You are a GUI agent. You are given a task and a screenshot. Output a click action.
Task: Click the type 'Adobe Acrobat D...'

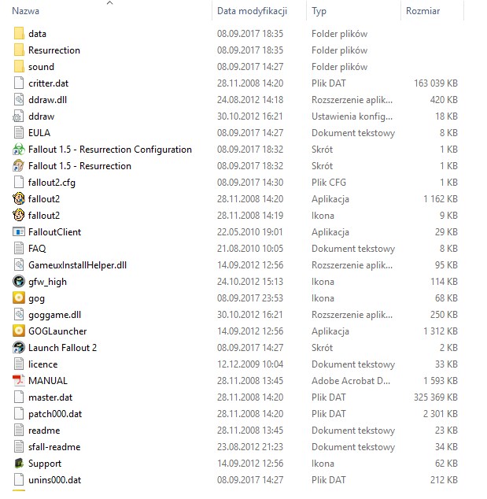(351, 381)
